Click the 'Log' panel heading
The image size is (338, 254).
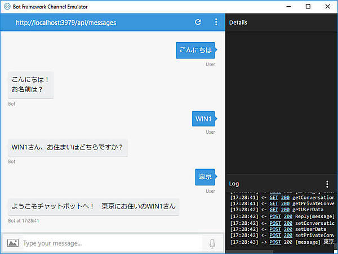234,184
